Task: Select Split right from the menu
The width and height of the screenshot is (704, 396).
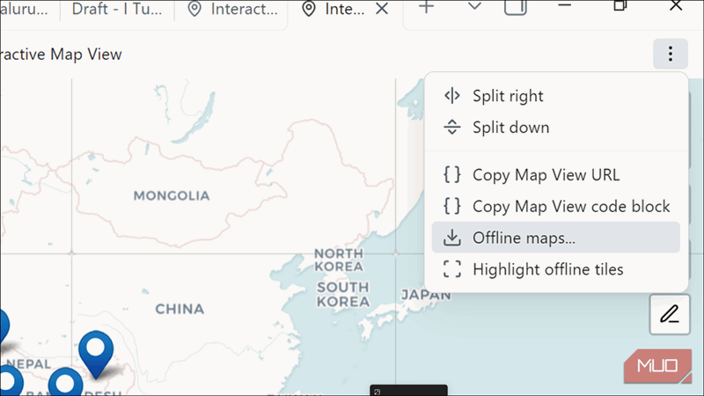Action: click(556, 96)
